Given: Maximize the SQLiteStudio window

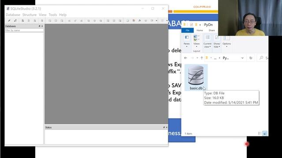Looking at the screenshot, I should tap(153, 8).
